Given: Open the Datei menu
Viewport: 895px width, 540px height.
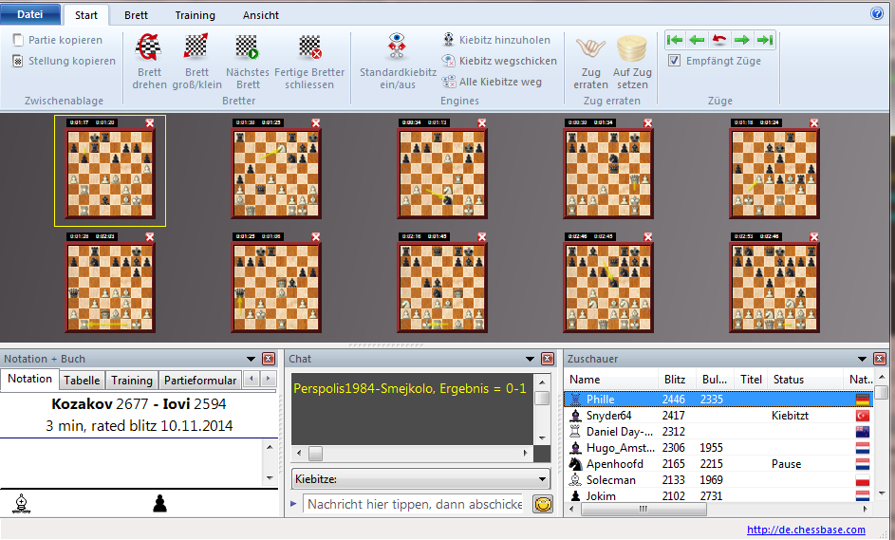Looking at the screenshot, I should coord(30,14).
